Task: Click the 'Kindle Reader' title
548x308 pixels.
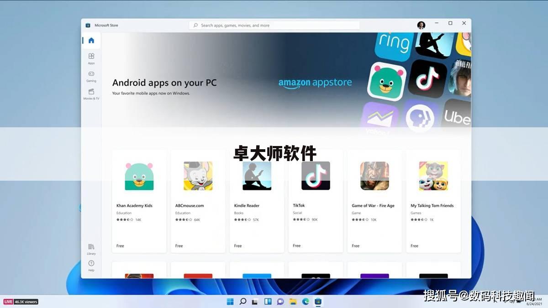Action: 247,206
